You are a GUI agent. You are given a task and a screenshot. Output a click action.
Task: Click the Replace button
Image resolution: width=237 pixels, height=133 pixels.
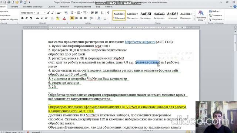coord(216,16)
